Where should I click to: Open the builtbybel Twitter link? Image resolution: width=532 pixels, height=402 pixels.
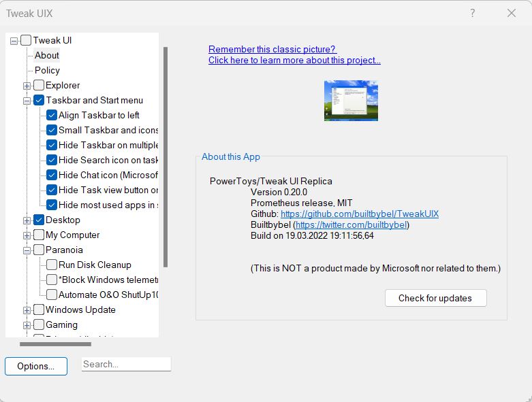tap(351, 224)
